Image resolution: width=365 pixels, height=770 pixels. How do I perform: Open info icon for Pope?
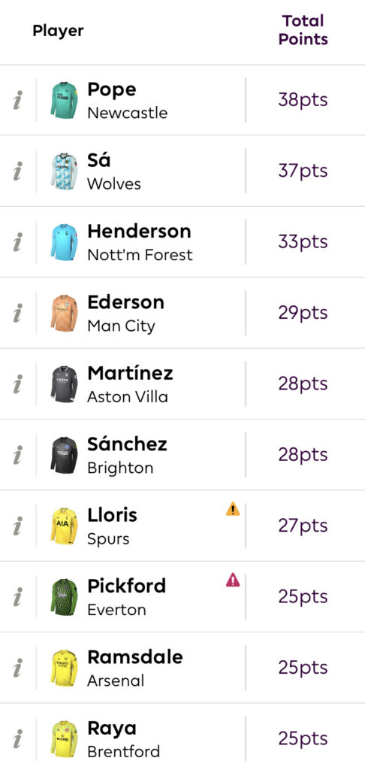(x=18, y=100)
